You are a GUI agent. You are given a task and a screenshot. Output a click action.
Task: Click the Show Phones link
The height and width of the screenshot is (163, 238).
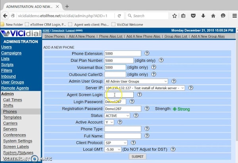point(54,36)
